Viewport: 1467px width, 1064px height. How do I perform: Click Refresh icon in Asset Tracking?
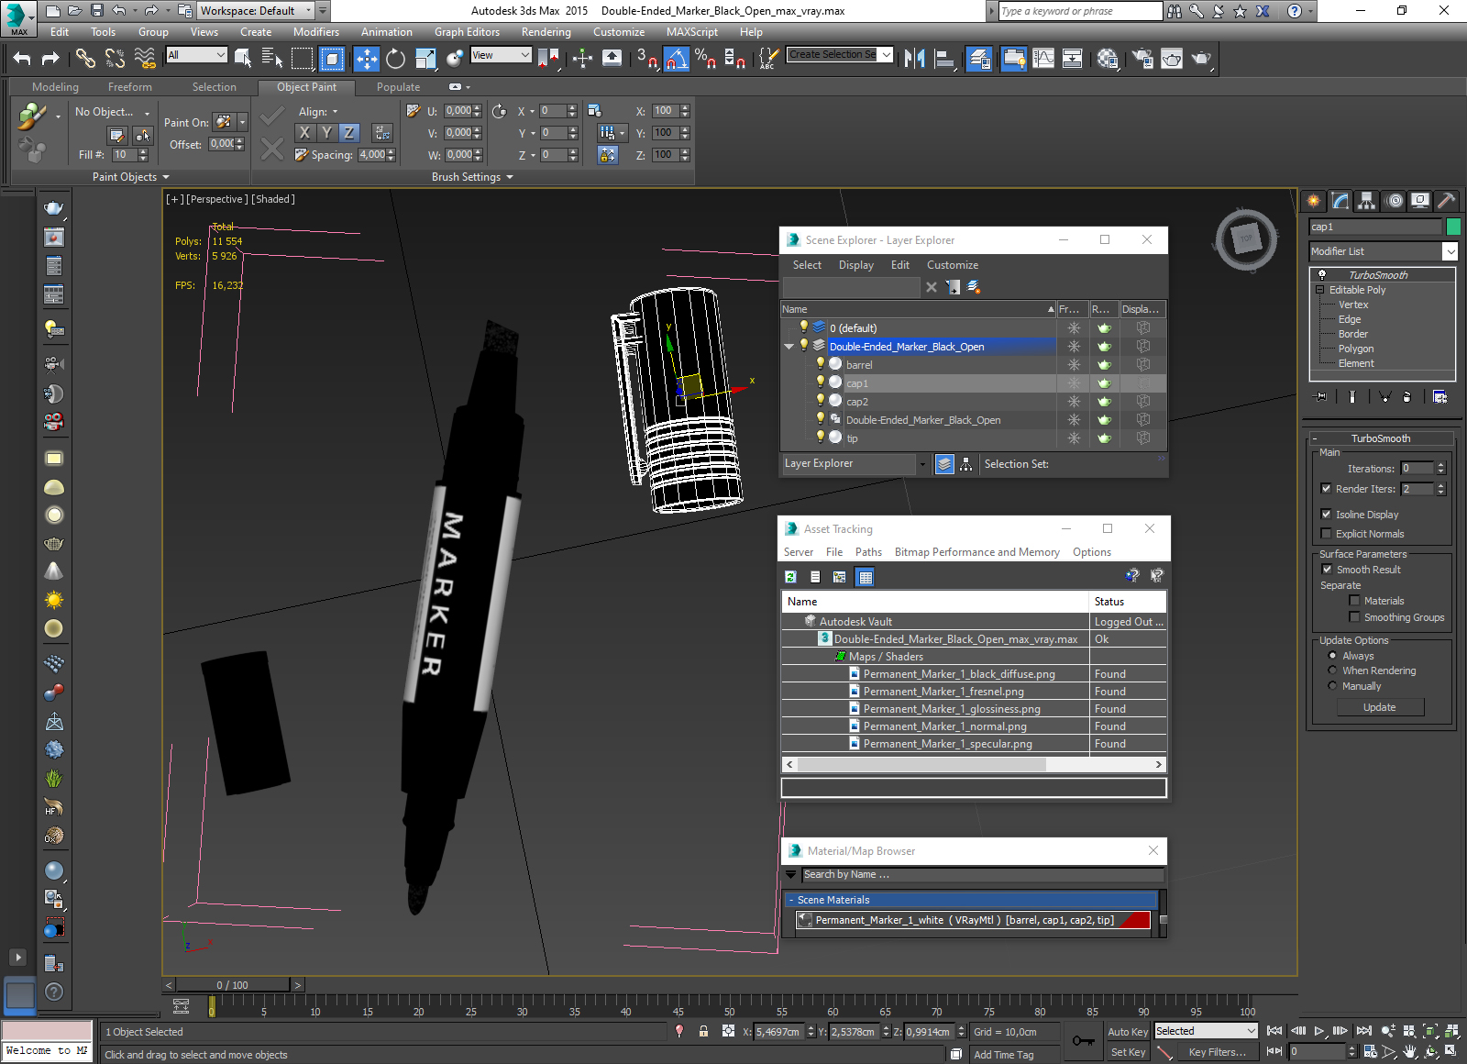[790, 577]
